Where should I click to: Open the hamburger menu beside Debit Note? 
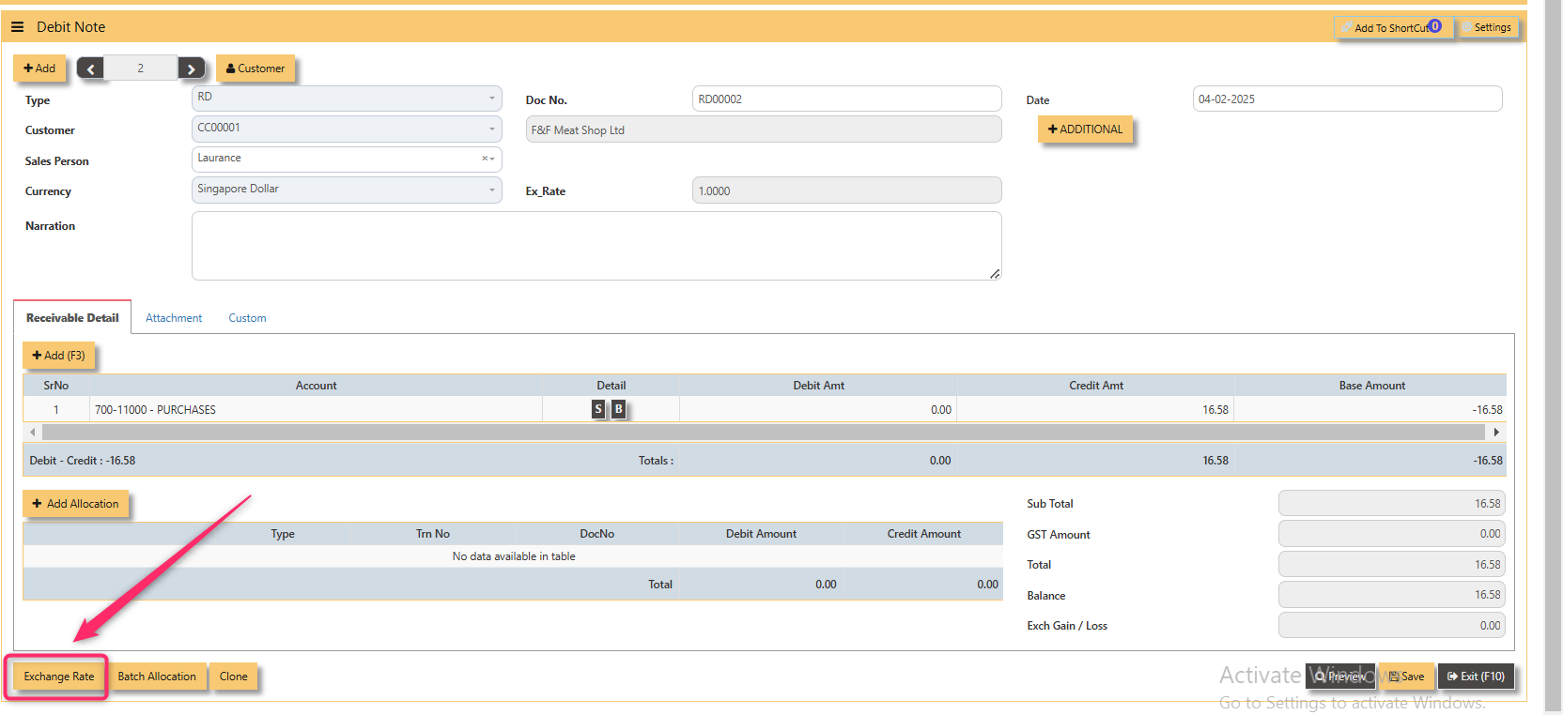click(17, 27)
